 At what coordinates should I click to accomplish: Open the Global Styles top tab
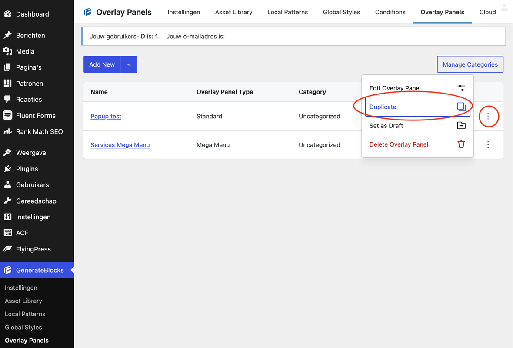[341, 12]
